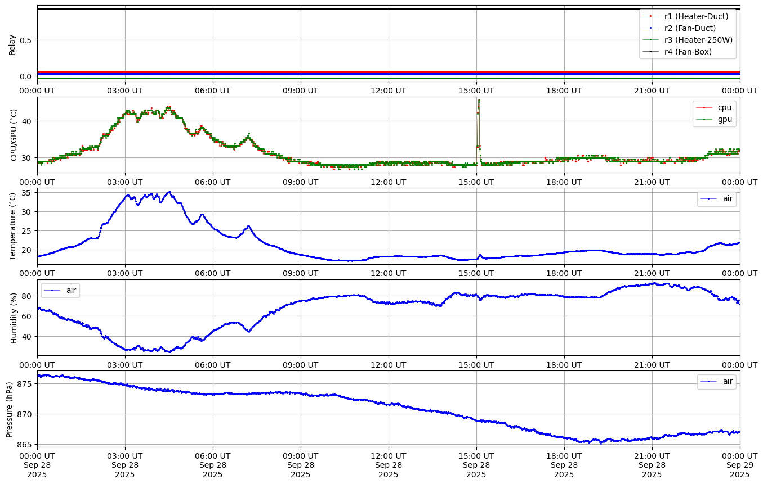This screenshot has width=763, height=484.
Task: Select the r4 (Fan-Box) legend entry
Action: 688,52
